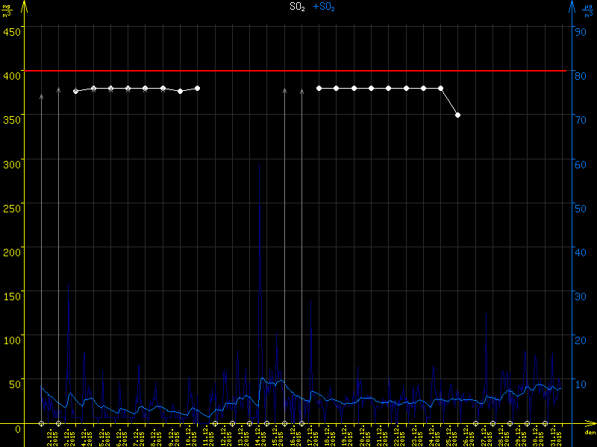Screen dimensions: 597x447
Task: Click the 450 value on the left axis
Action: pyautogui.click(x=11, y=31)
